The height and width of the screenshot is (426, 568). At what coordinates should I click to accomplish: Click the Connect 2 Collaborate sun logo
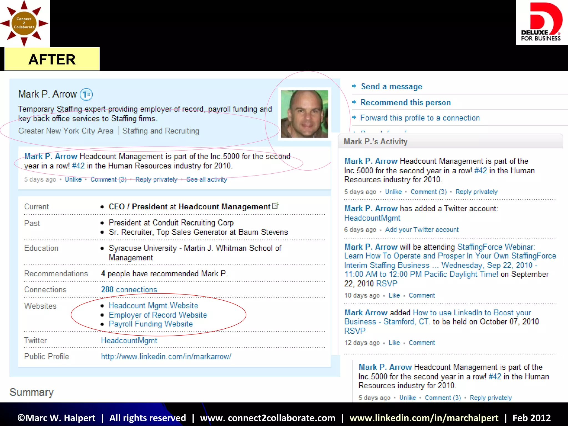tap(24, 23)
